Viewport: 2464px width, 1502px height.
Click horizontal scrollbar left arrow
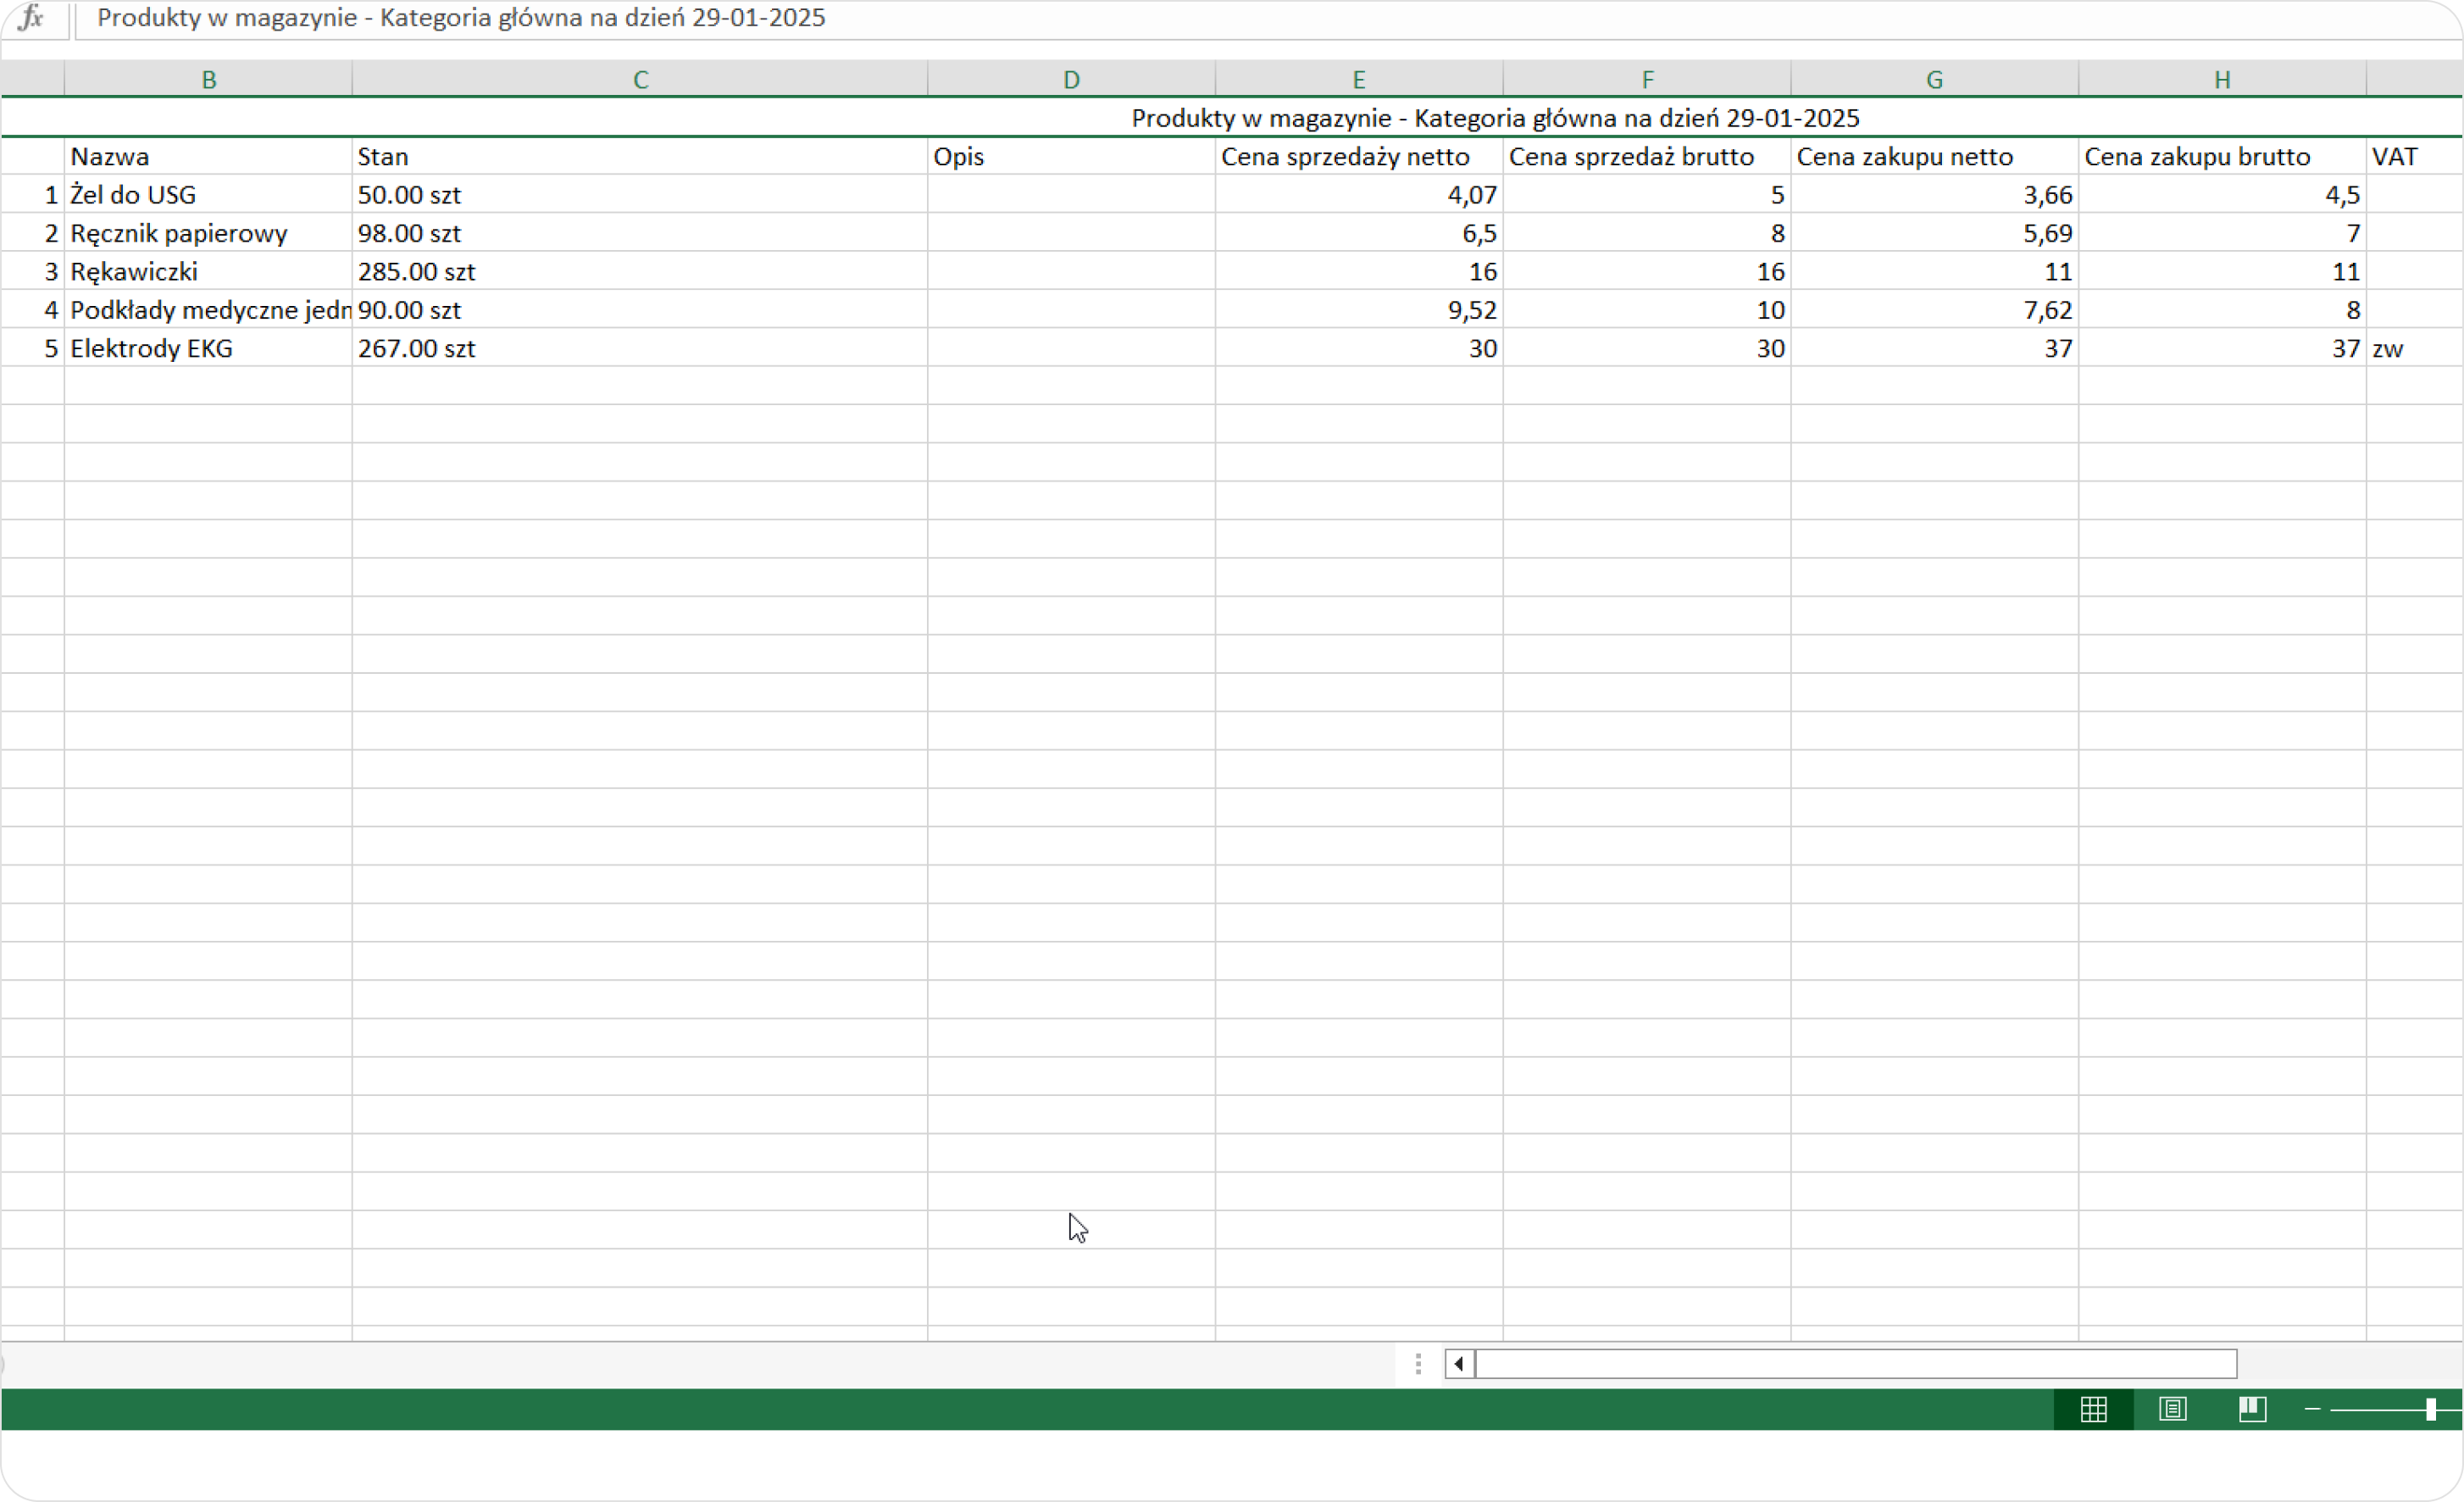1459,1363
